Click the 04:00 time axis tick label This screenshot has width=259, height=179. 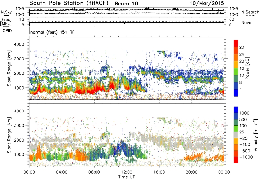62,172
